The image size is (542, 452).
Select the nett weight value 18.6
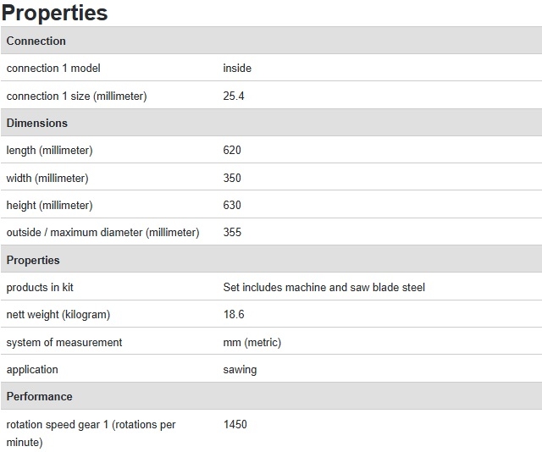click(x=234, y=314)
